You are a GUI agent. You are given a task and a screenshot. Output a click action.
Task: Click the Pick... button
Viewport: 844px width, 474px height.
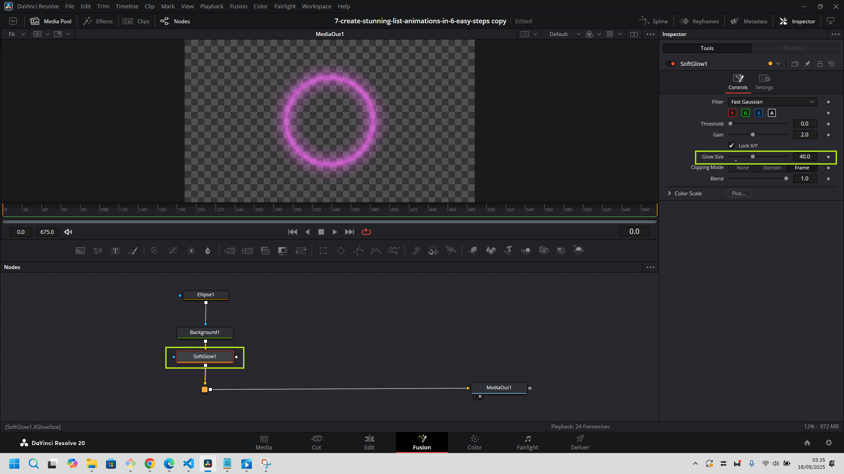pyautogui.click(x=738, y=194)
